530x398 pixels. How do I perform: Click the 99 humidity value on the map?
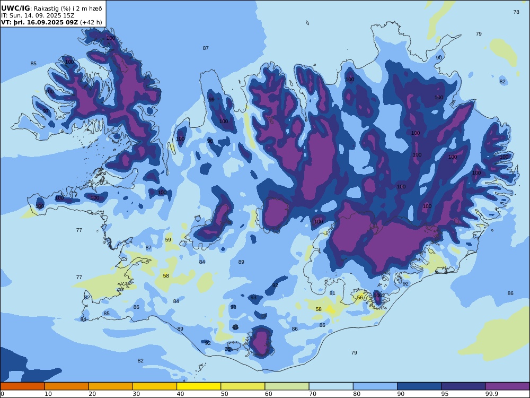coord(211,100)
